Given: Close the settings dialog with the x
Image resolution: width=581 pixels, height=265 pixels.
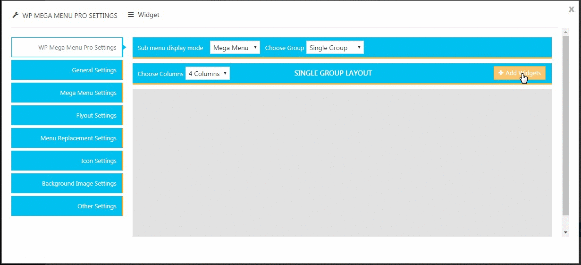Looking at the screenshot, I should tap(572, 9).
